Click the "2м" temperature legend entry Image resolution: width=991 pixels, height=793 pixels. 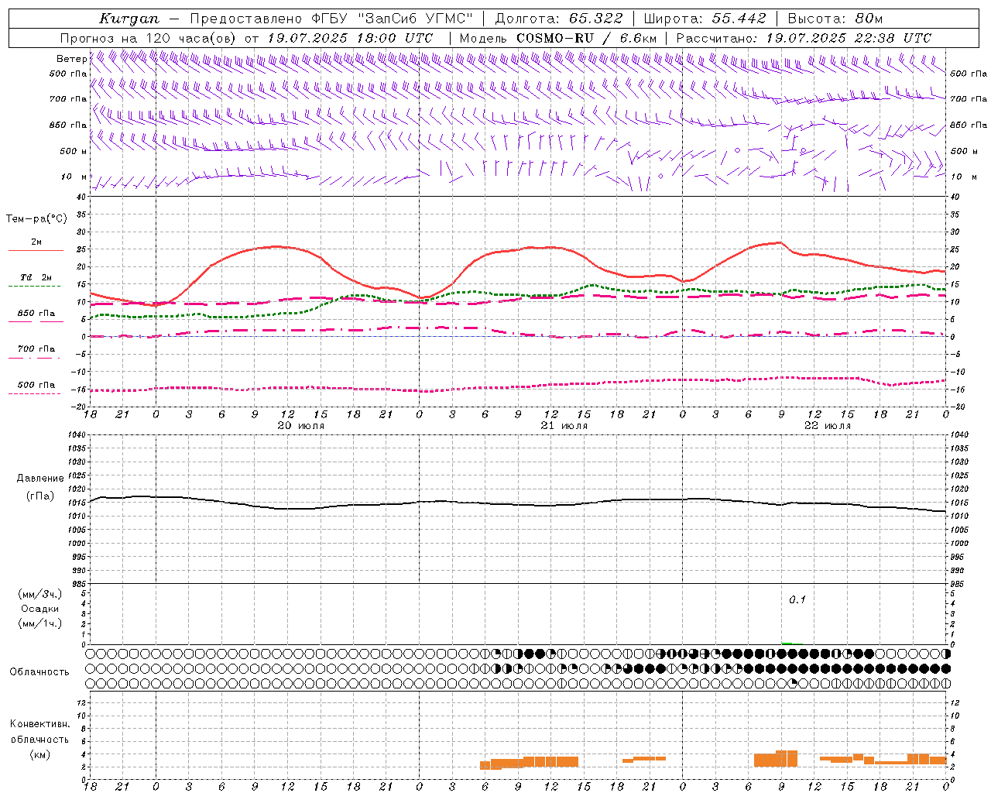36,242
